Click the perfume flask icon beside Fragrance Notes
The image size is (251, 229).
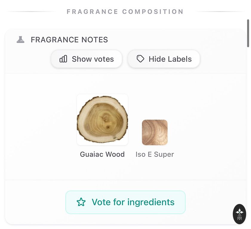20,40
